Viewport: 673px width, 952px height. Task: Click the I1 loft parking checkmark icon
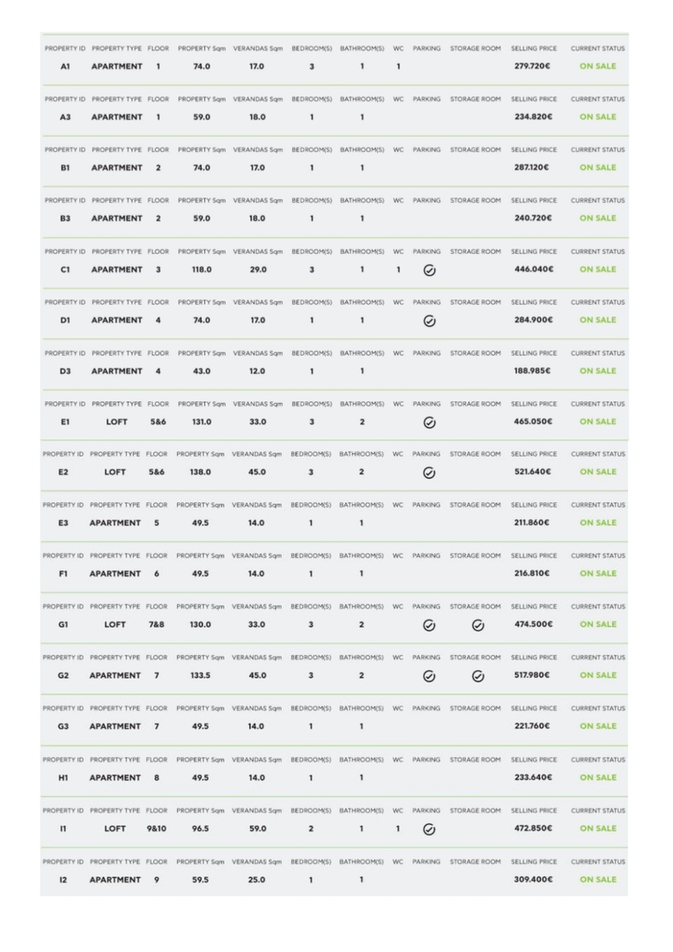coord(429,829)
